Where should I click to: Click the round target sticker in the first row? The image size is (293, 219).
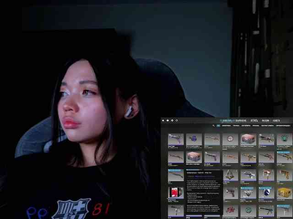click(x=230, y=139)
